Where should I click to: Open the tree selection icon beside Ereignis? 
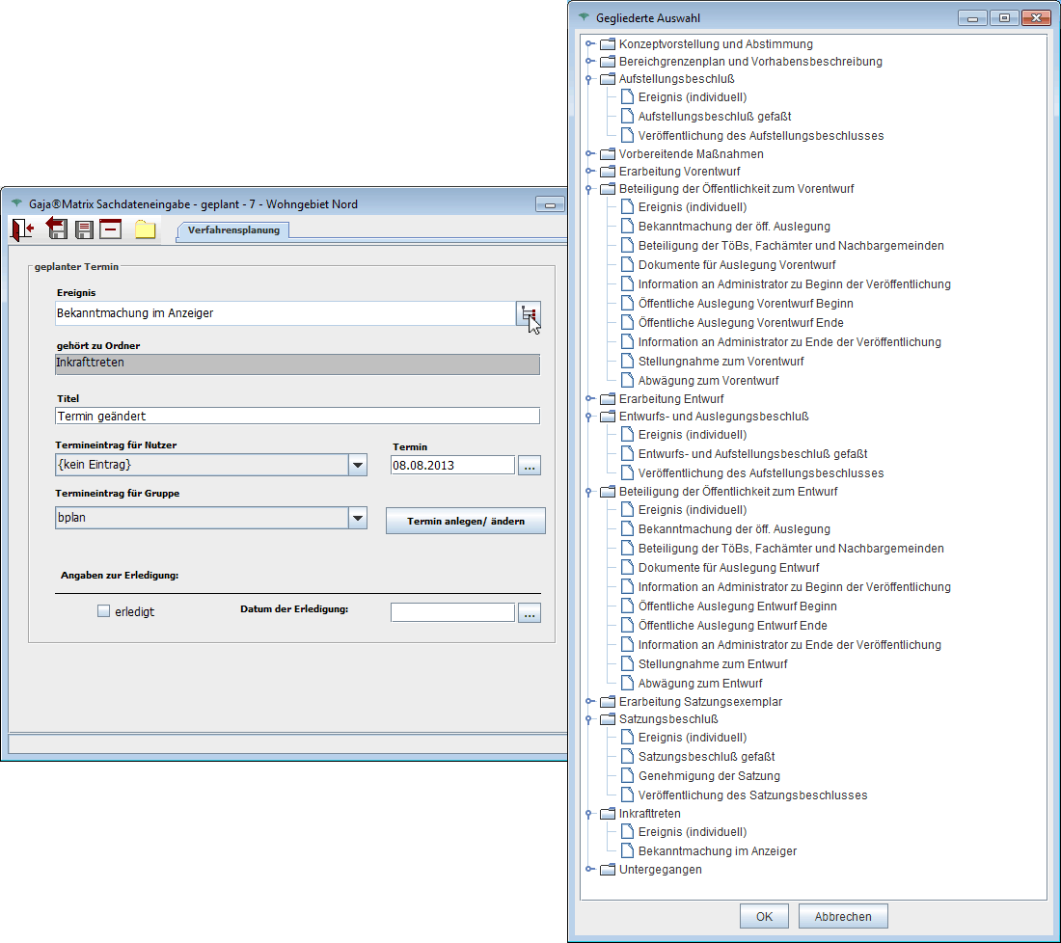click(528, 313)
